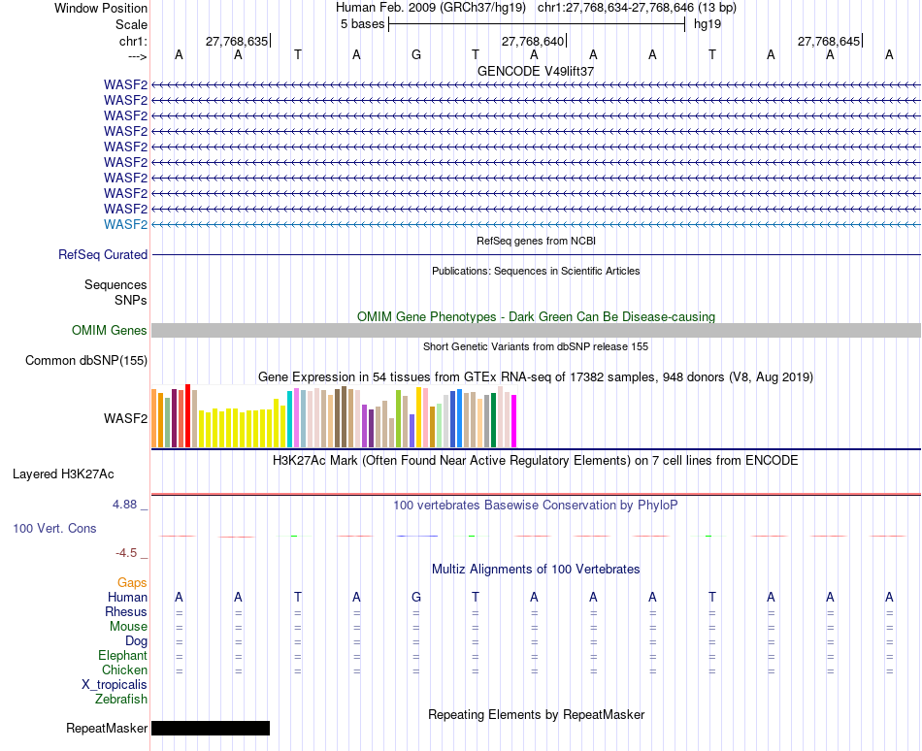Click the WASF2 label beside GTEx bars
The height and width of the screenshot is (751, 922).
(125, 418)
